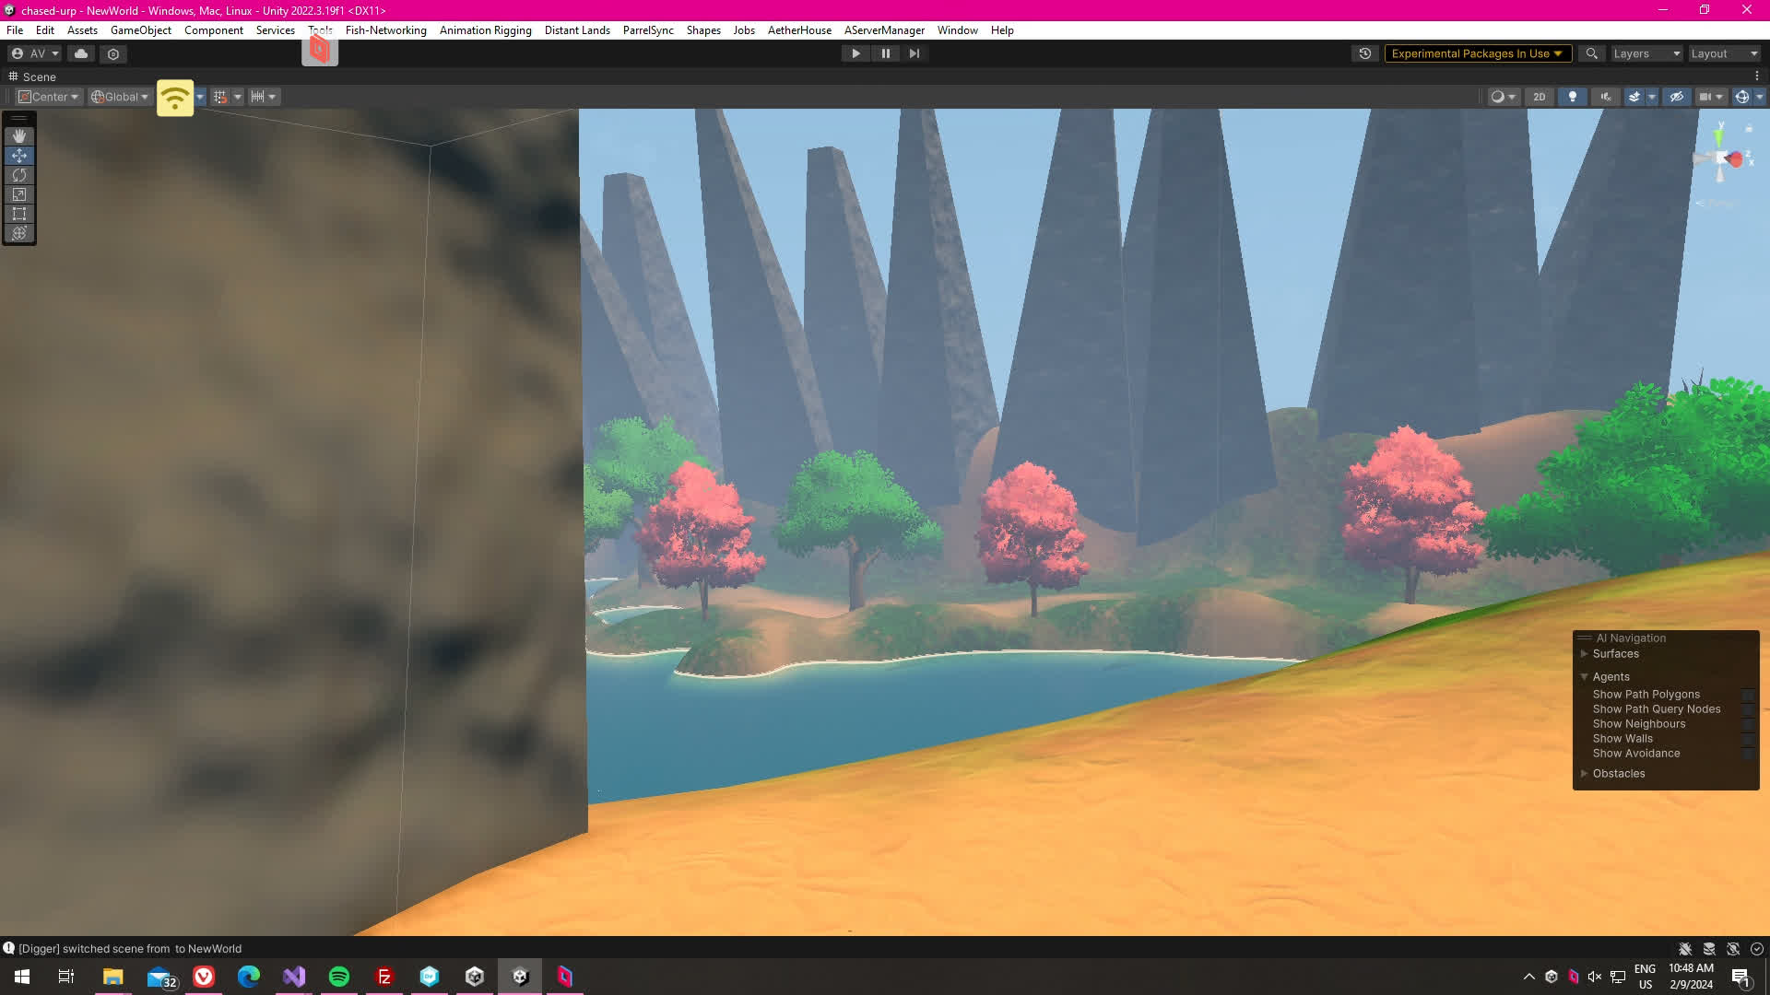Viewport: 1770px width, 995px height.
Task: Enable Show Path Polygons checkbox
Action: (1747, 696)
